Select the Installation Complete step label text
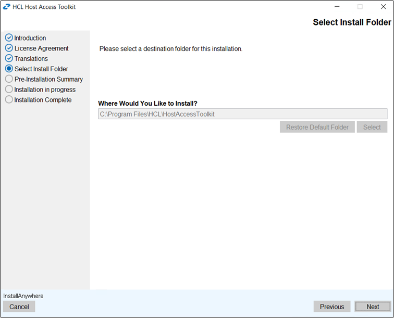Image resolution: width=394 pixels, height=318 pixels. point(43,99)
